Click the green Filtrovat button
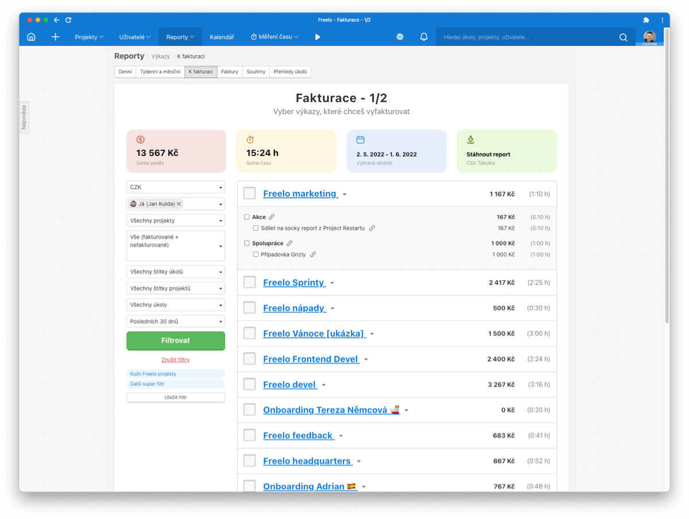The image size is (689, 519). pos(176,341)
